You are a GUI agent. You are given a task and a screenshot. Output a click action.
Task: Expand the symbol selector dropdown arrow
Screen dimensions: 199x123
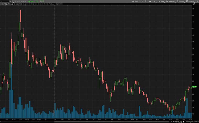(10, 1)
